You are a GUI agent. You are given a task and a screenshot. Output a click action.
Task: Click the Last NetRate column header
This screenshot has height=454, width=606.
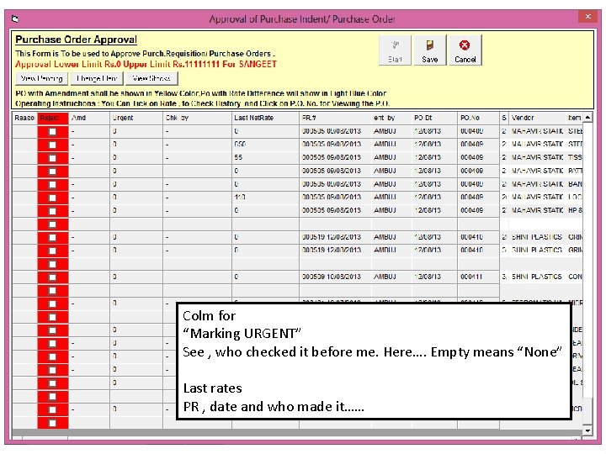point(265,118)
